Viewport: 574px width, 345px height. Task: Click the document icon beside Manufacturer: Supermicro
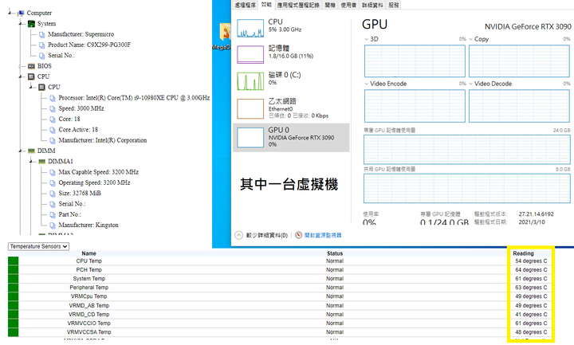(42, 34)
